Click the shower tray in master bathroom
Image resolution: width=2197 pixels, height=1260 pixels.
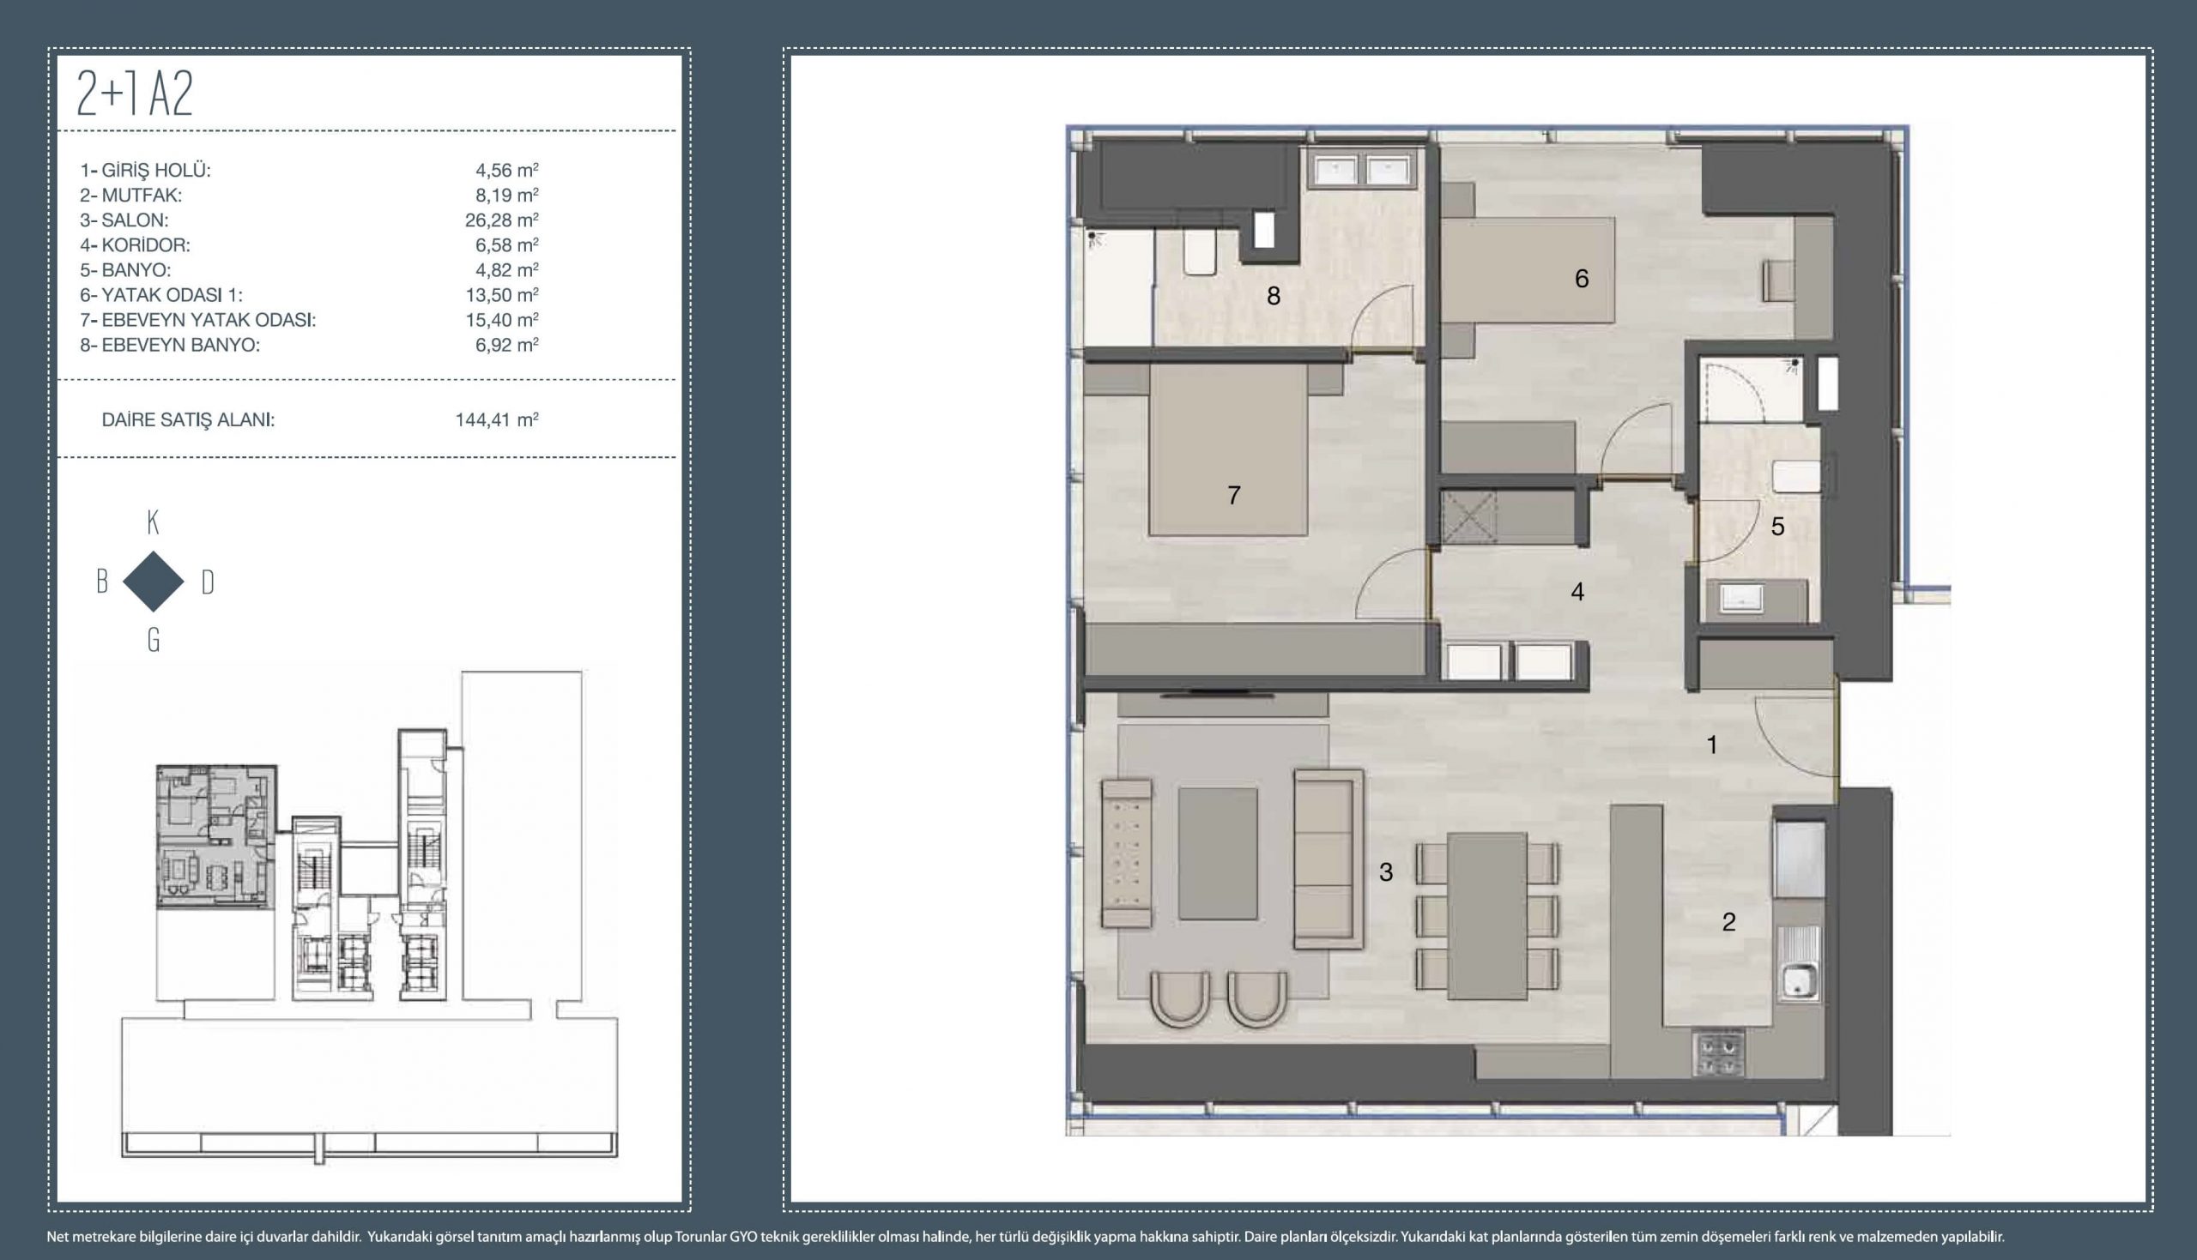pyautogui.click(x=1117, y=288)
